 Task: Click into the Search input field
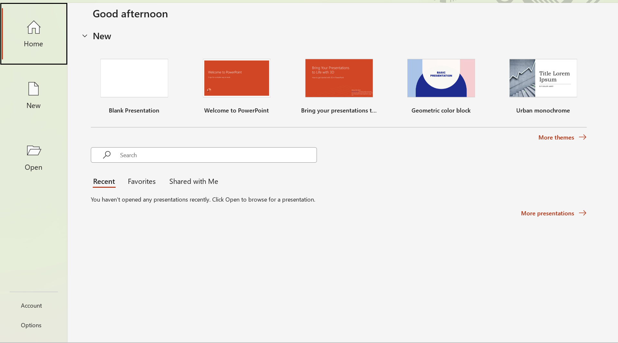point(213,155)
